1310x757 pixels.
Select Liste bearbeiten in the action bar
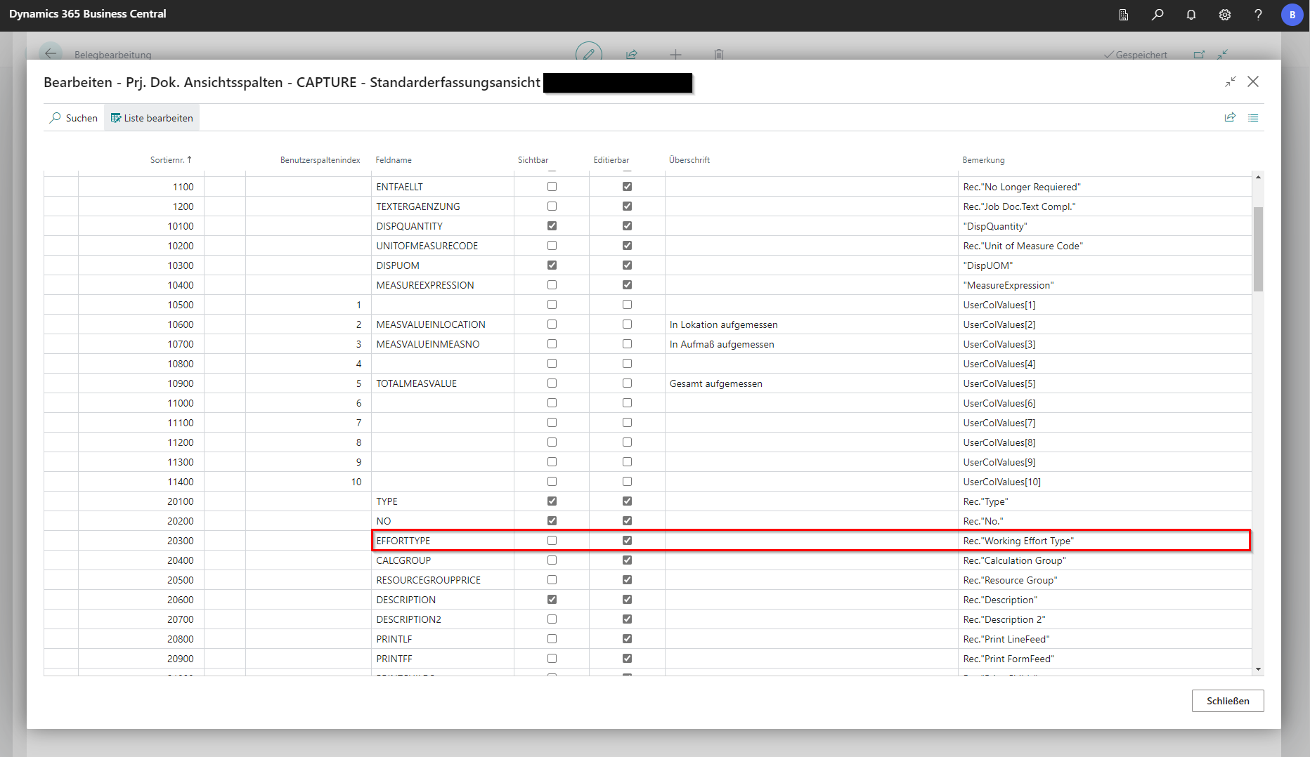[152, 118]
